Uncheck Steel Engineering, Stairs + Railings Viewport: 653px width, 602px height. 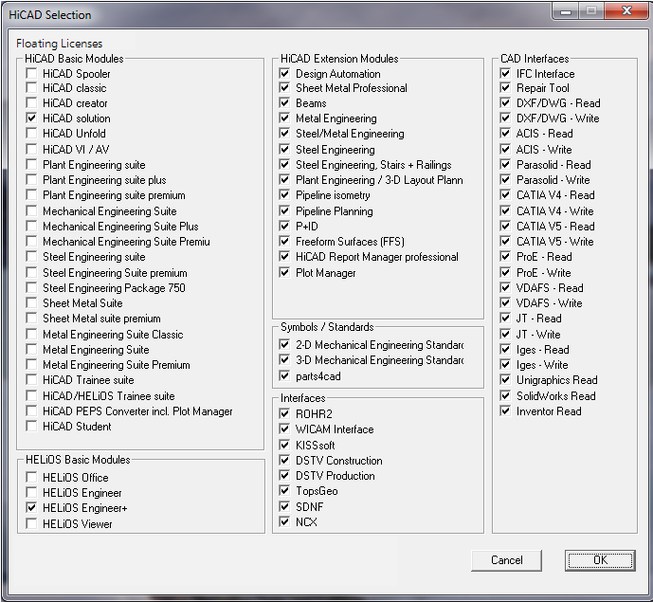285,165
